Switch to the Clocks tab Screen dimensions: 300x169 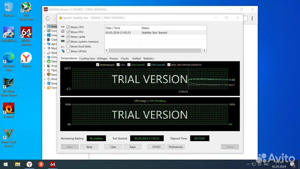pyautogui.click(x=125, y=58)
